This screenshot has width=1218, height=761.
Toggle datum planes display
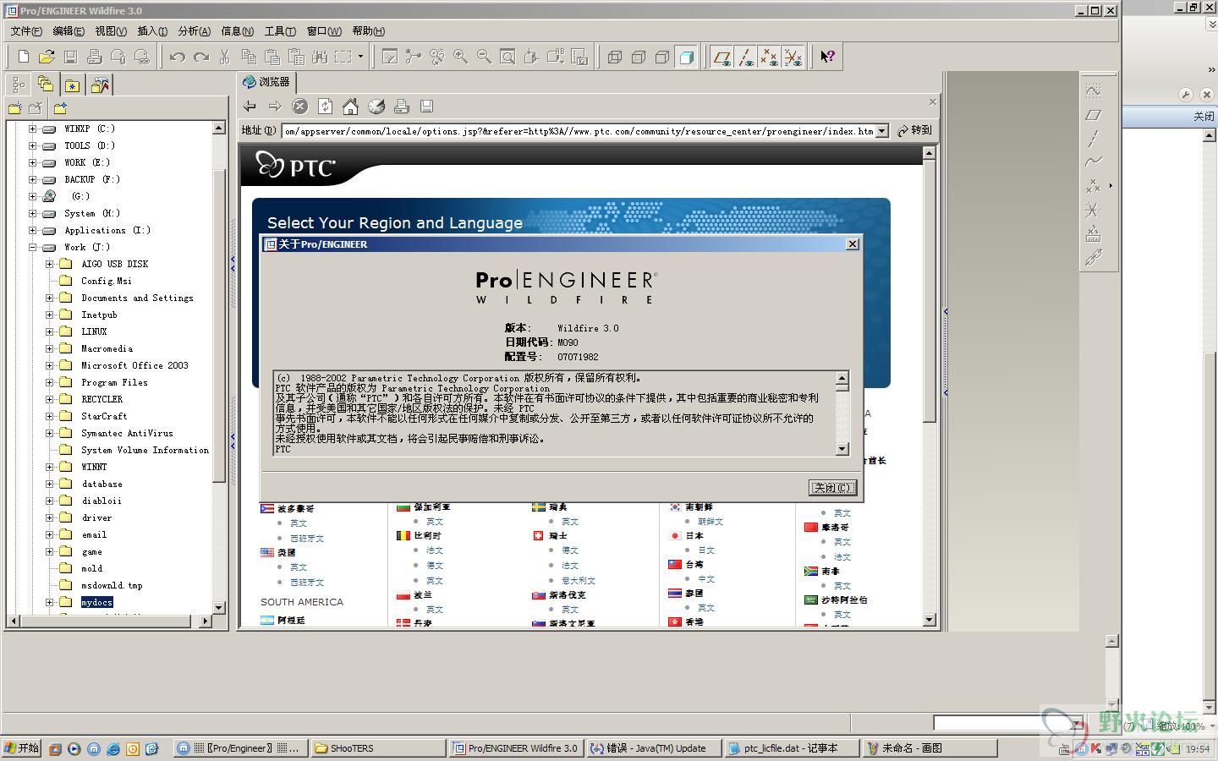click(x=721, y=57)
